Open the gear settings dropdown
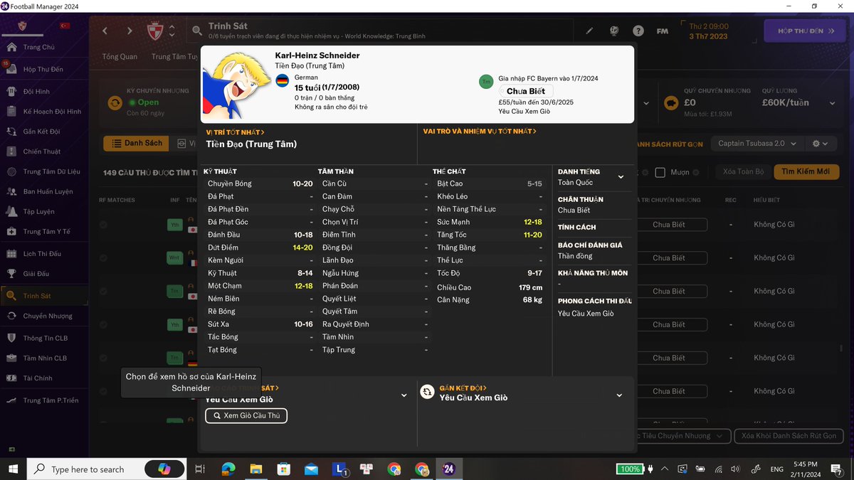854x480 pixels. coord(820,144)
